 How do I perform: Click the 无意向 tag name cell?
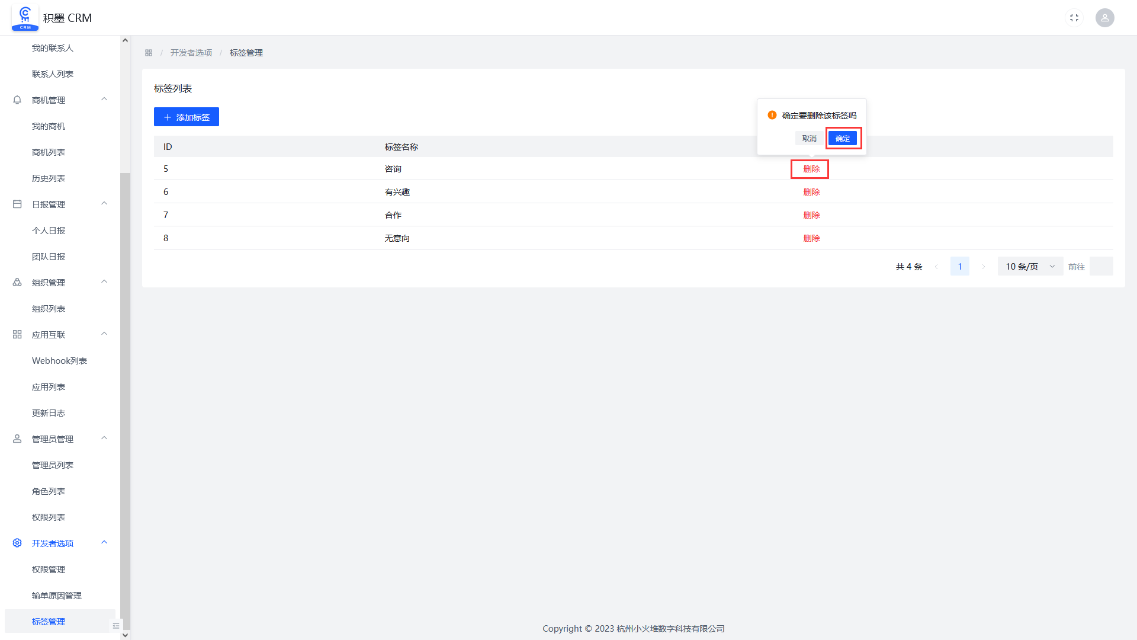tap(397, 238)
